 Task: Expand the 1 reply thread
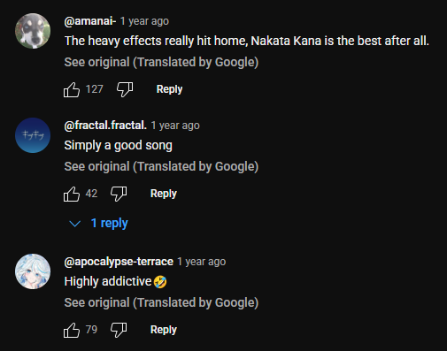98,223
